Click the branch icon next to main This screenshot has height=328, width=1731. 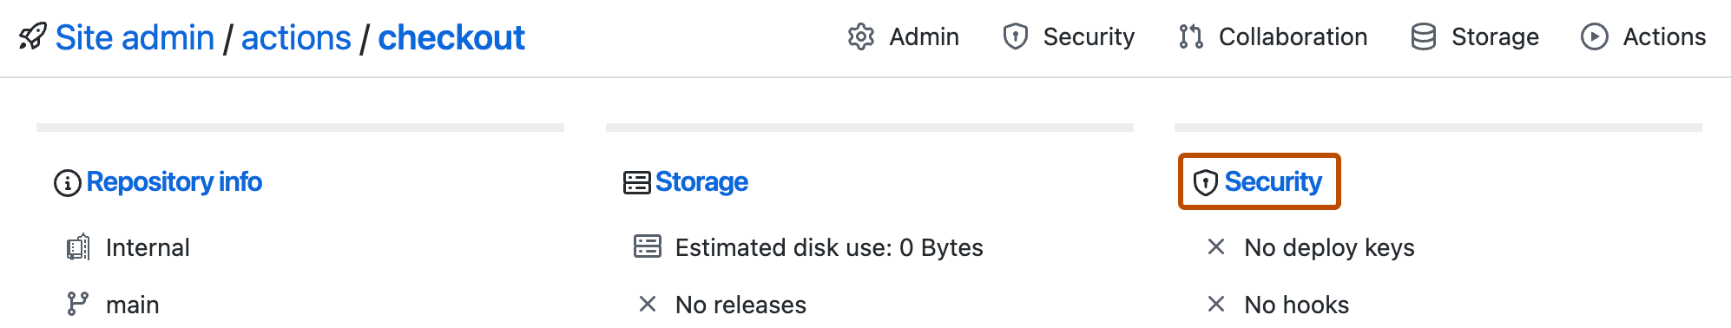click(x=77, y=305)
